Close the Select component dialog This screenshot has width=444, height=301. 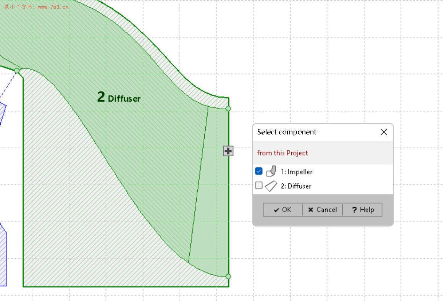coord(384,132)
